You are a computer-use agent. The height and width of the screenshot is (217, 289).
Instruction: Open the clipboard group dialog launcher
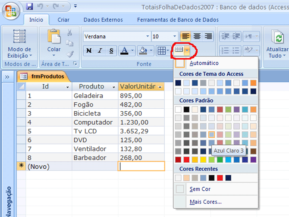[75, 63]
